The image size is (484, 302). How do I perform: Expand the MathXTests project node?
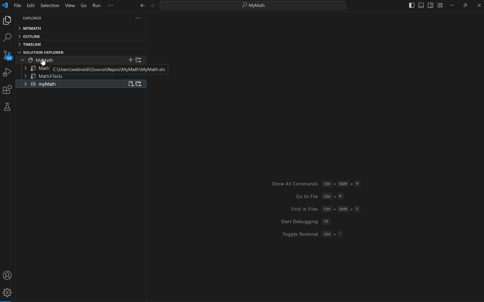pyautogui.click(x=25, y=76)
